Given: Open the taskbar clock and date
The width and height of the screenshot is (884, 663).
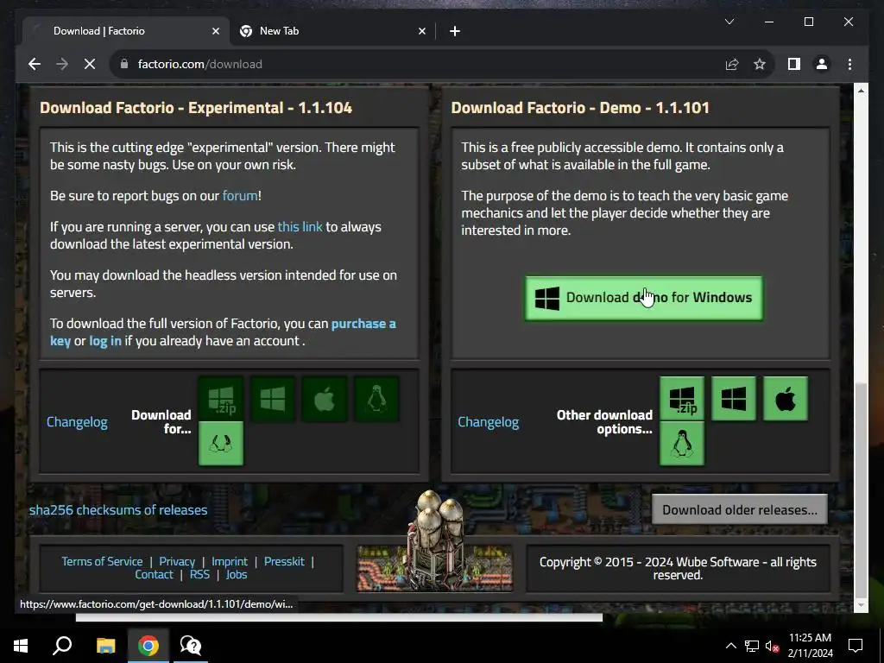Looking at the screenshot, I should click(x=810, y=646).
